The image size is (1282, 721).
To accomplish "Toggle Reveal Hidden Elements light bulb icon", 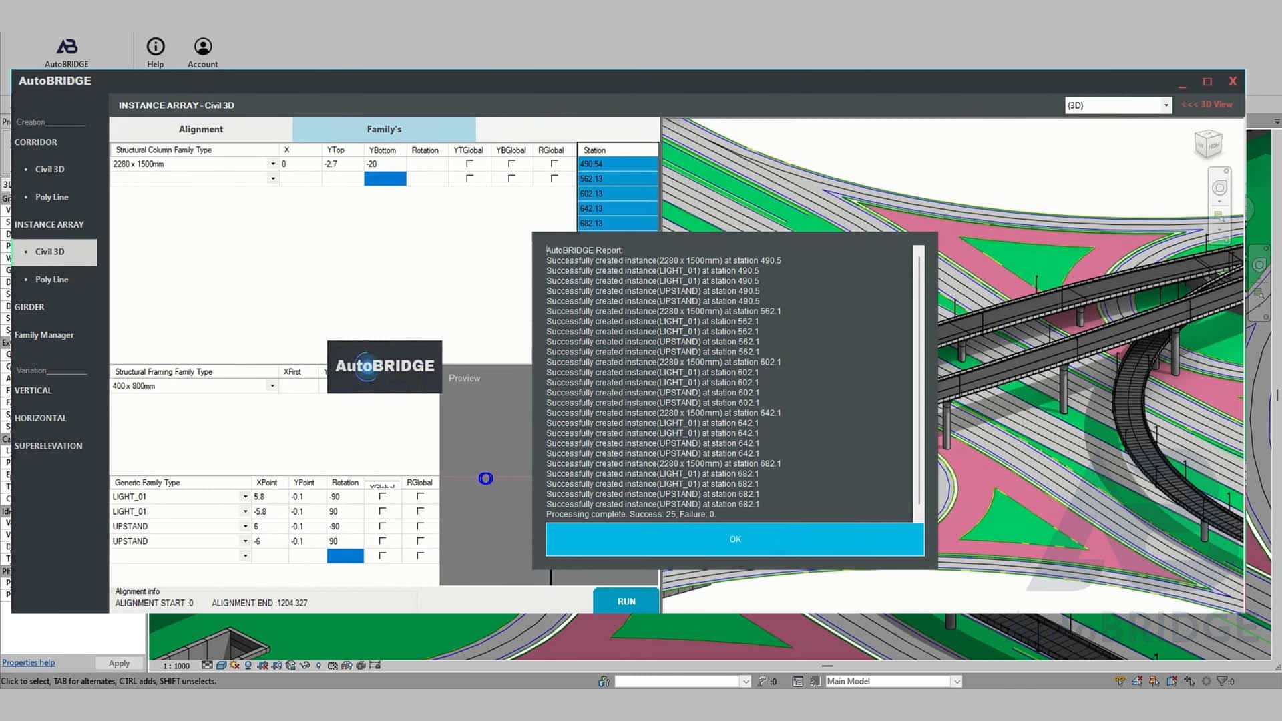I will [x=318, y=665].
